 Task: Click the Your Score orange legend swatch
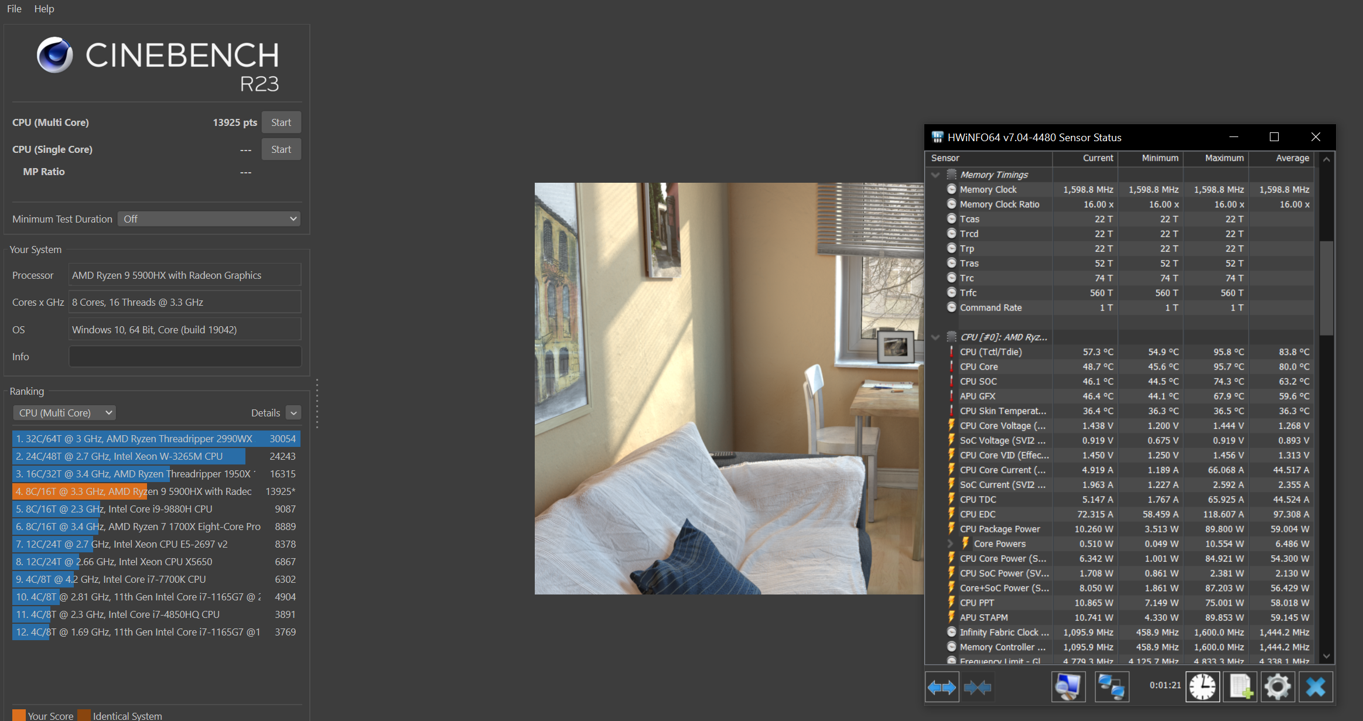[19, 715]
